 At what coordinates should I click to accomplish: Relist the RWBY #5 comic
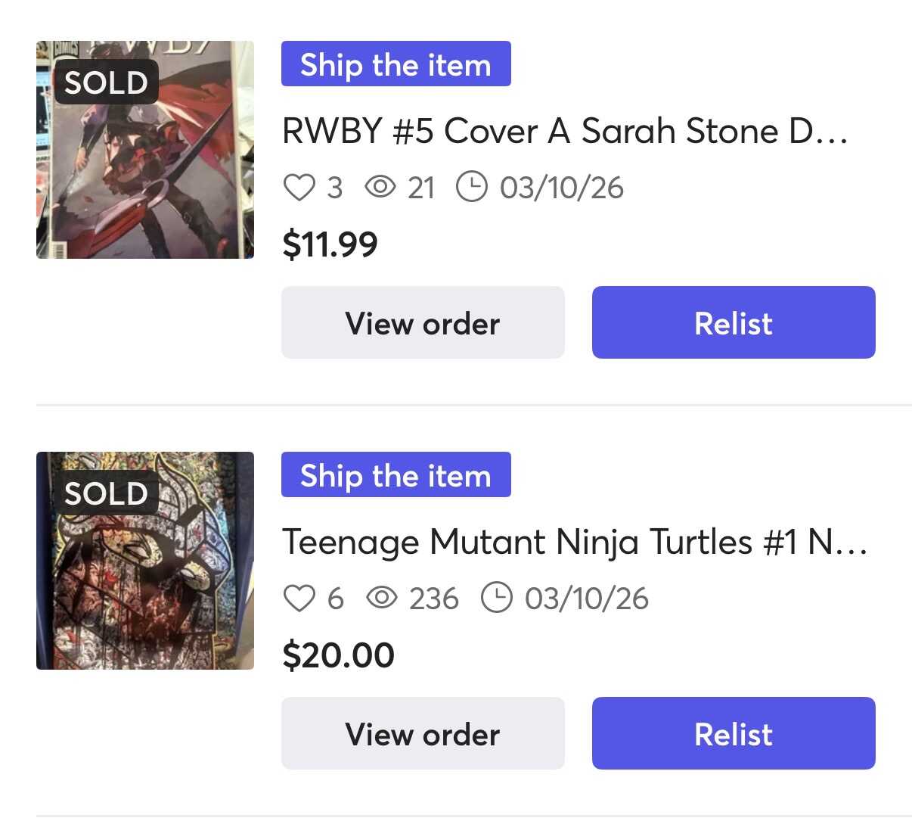(x=734, y=322)
